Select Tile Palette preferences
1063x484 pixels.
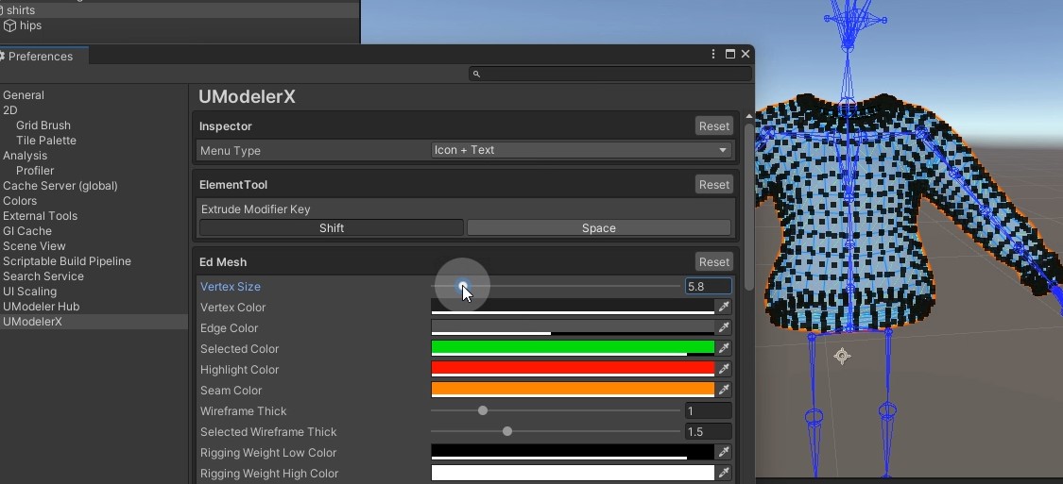[x=46, y=141]
